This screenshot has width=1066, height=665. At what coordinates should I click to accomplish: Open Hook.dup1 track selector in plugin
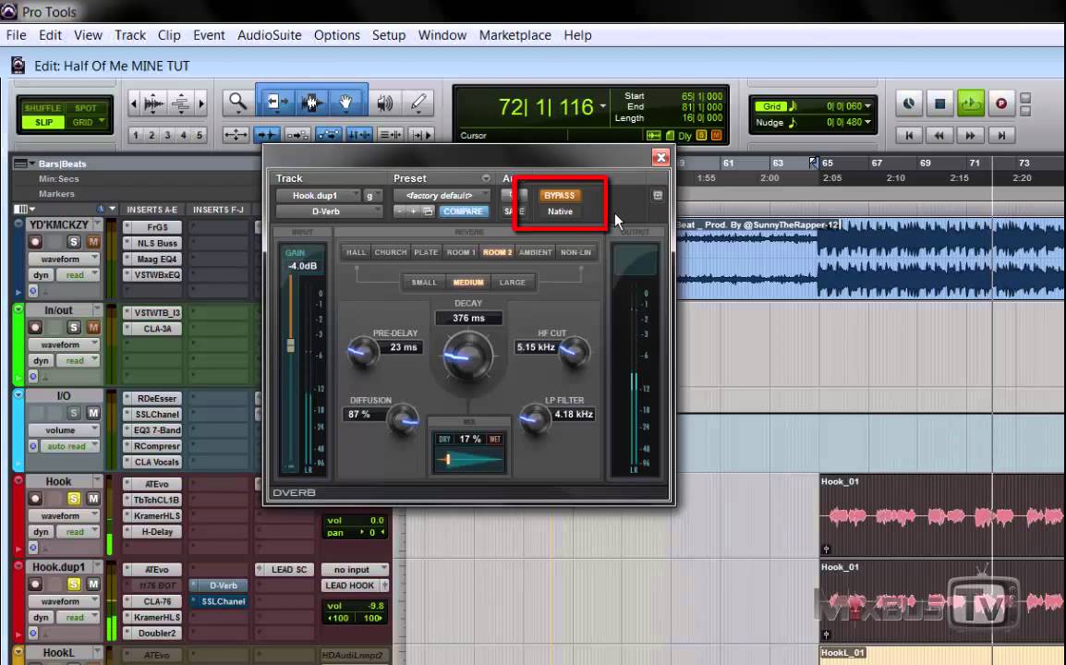coord(318,195)
